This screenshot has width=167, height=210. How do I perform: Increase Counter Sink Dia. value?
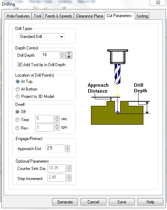(x=69, y=166)
